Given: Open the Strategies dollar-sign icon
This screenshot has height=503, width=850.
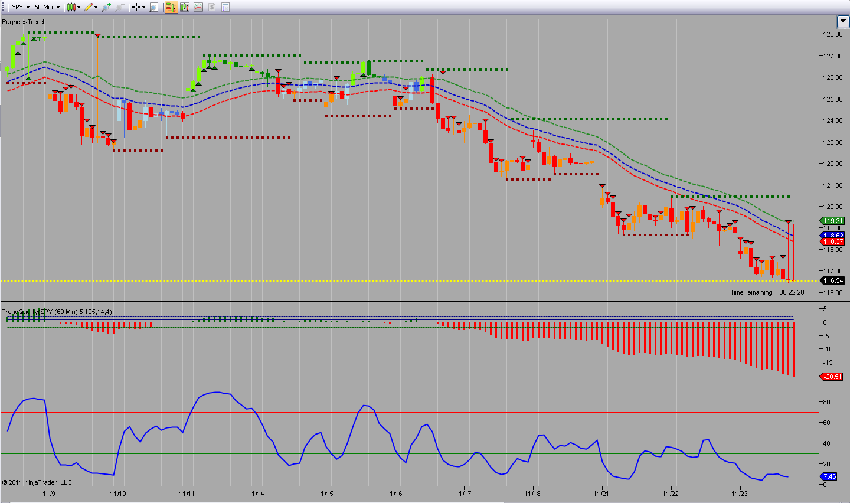Looking at the screenshot, I should [212, 7].
